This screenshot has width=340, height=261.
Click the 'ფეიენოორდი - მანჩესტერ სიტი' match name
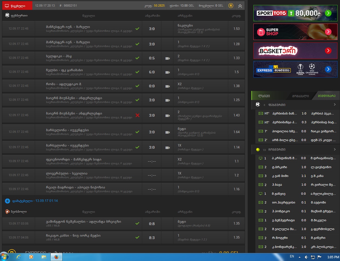[74, 159]
